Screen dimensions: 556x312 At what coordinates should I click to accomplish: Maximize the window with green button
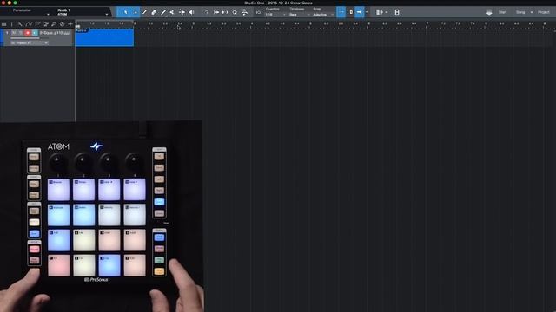pyautogui.click(x=15, y=3)
